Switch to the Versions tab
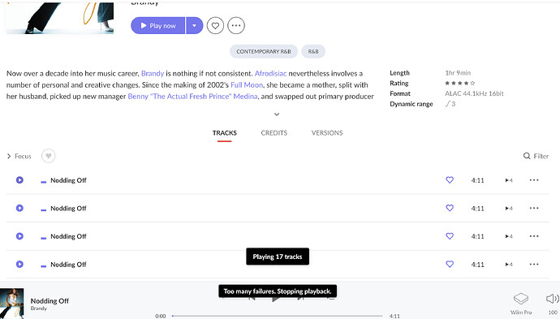560x319 pixels. point(327,133)
